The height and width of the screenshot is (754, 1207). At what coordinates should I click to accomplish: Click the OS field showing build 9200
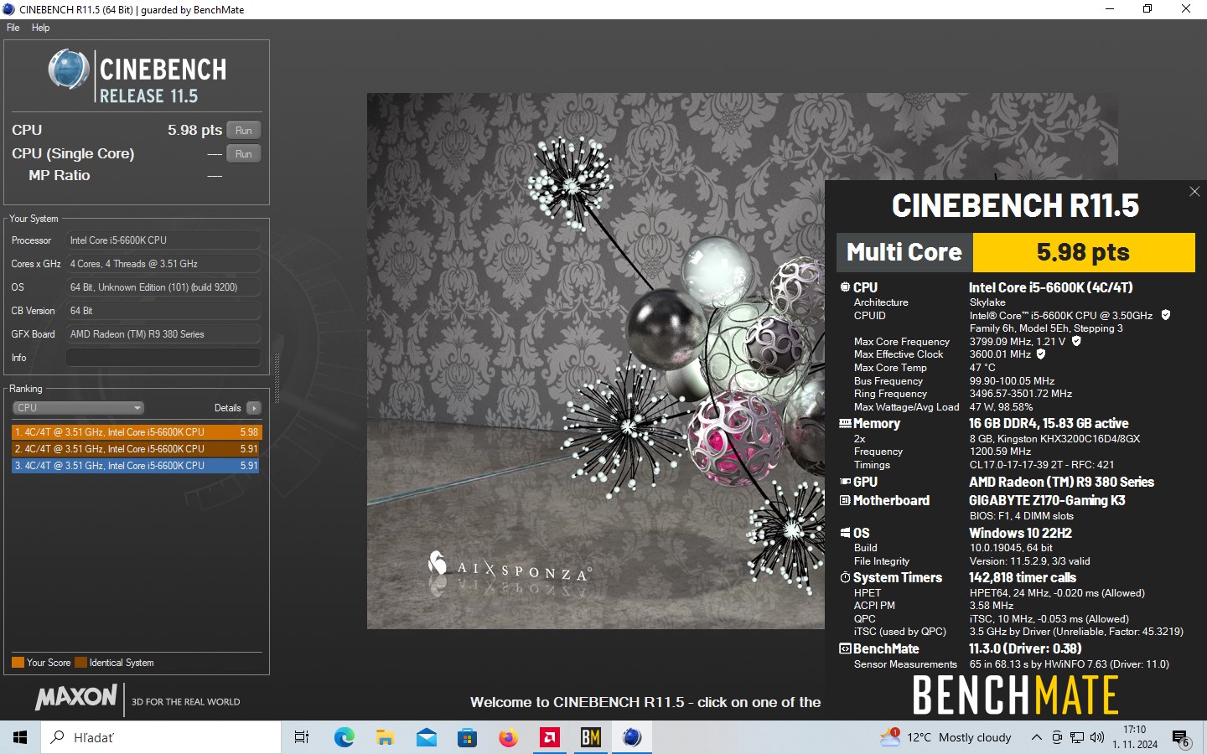click(x=163, y=287)
